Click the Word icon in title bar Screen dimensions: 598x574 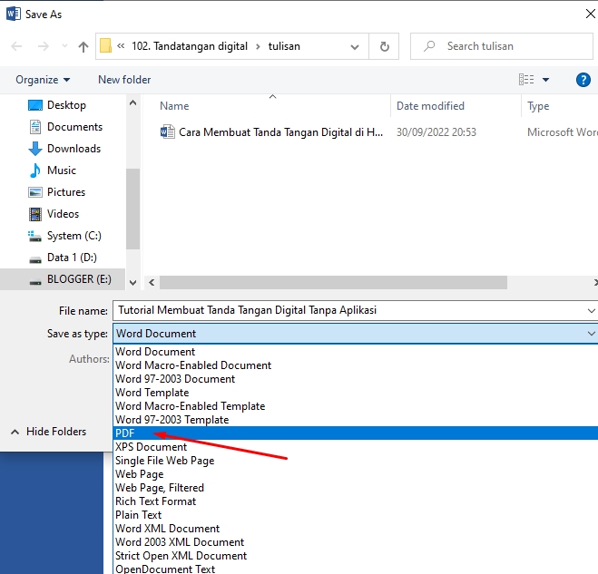(x=14, y=14)
